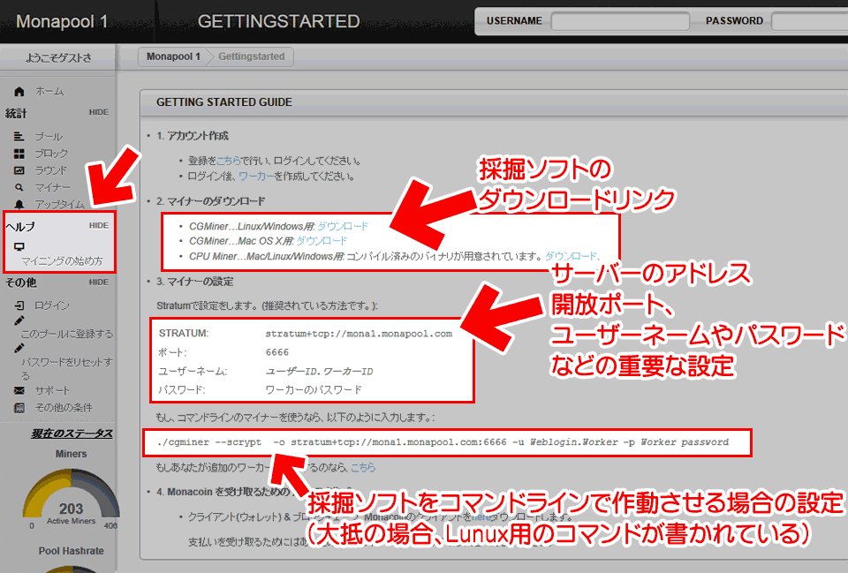
Task: Click the login arrow icon
Action: click(19, 305)
